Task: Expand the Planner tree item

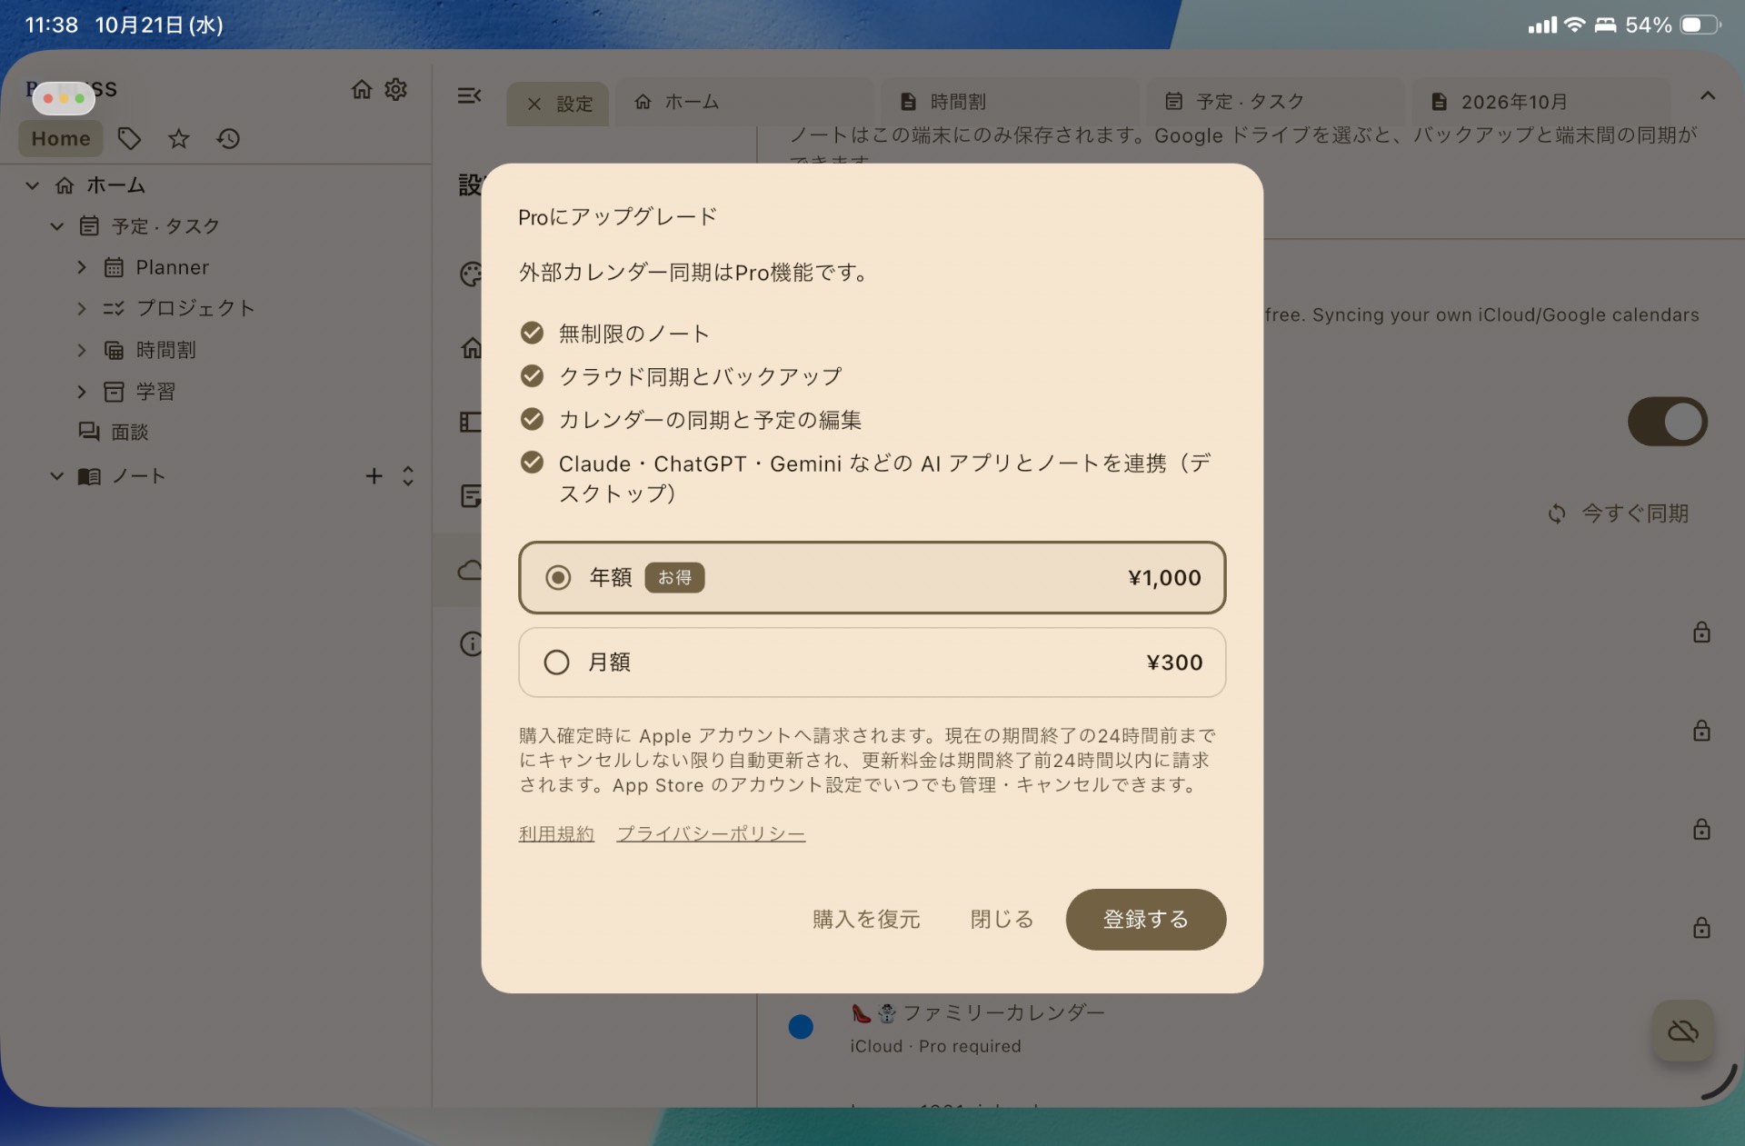Action: (x=82, y=267)
